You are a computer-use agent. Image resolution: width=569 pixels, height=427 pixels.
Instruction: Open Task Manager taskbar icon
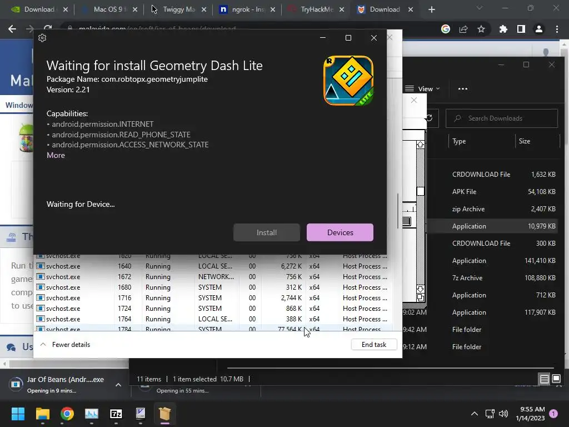pos(92,414)
